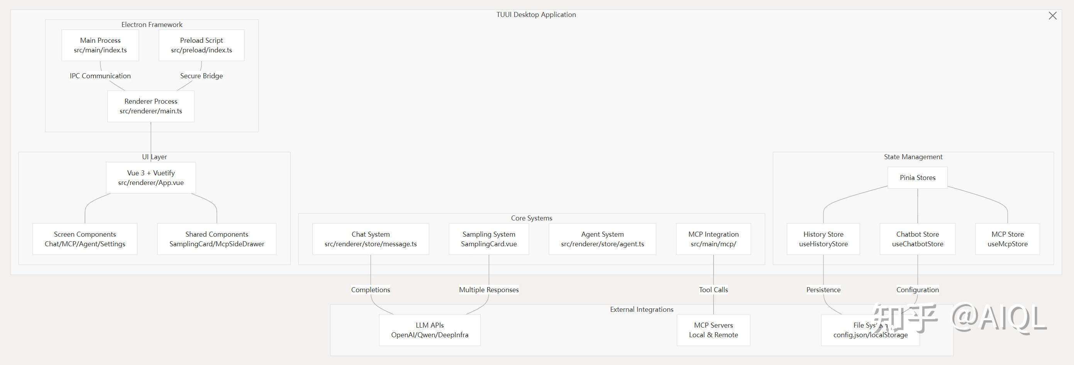Click the Renderer Process box
The image size is (1074, 365).
pos(151,106)
